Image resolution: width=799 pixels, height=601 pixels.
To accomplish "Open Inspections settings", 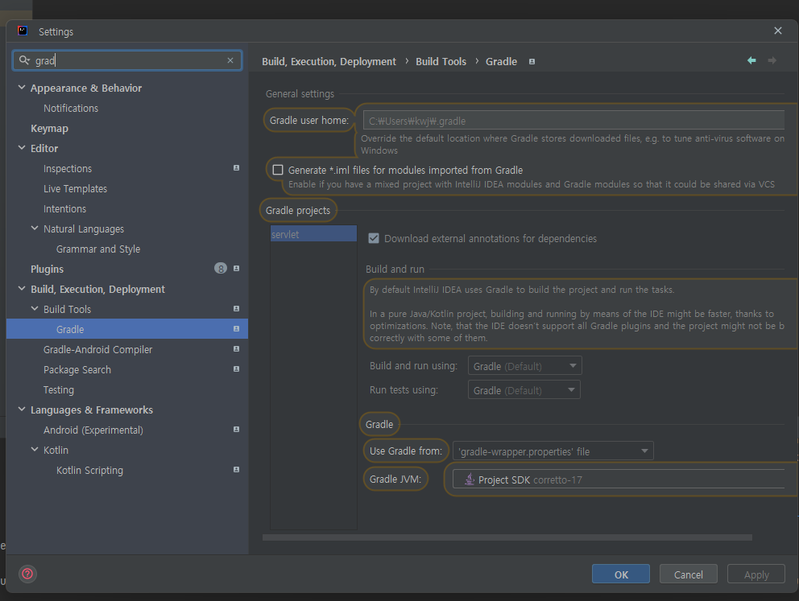I will click(x=68, y=168).
